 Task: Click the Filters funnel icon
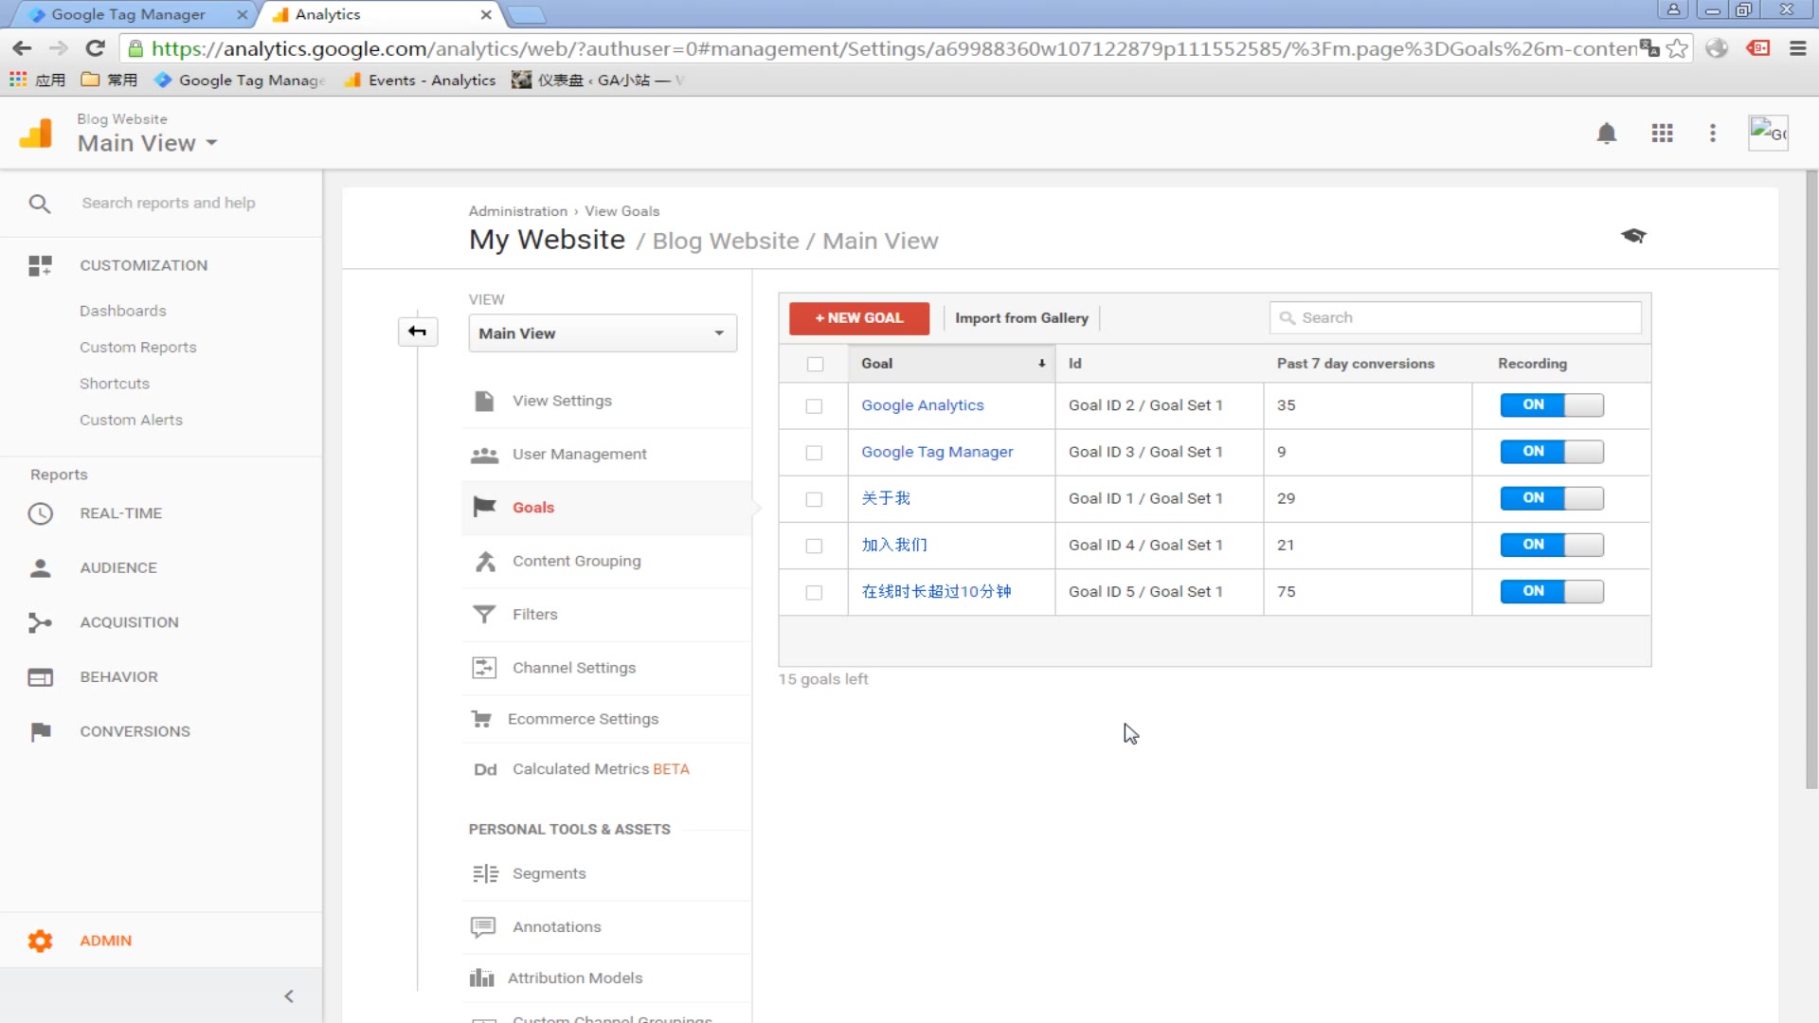tap(484, 614)
